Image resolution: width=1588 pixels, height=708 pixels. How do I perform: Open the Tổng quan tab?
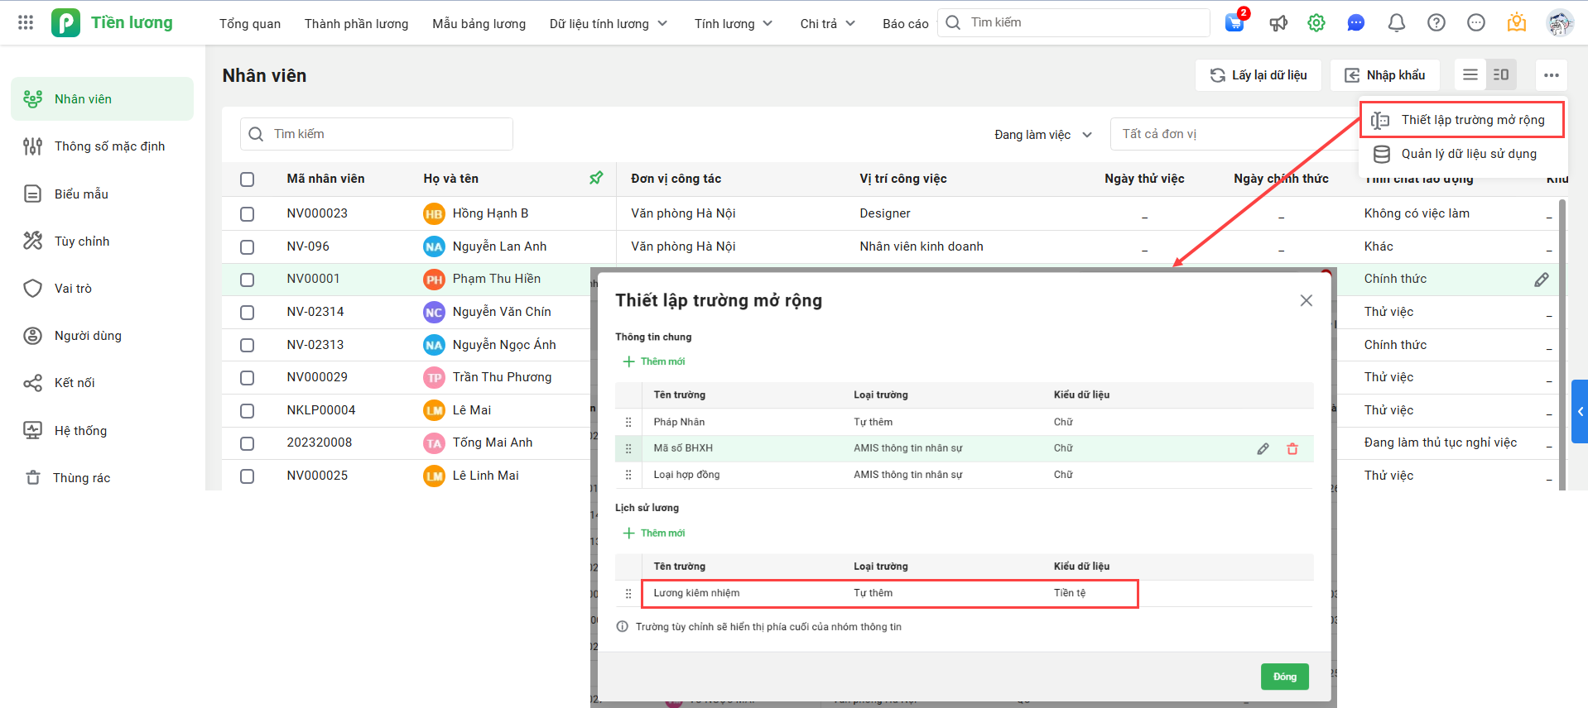(x=250, y=23)
